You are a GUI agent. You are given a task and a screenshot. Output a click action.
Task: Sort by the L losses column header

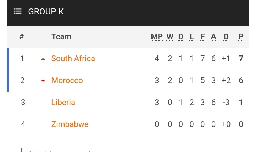192,36
